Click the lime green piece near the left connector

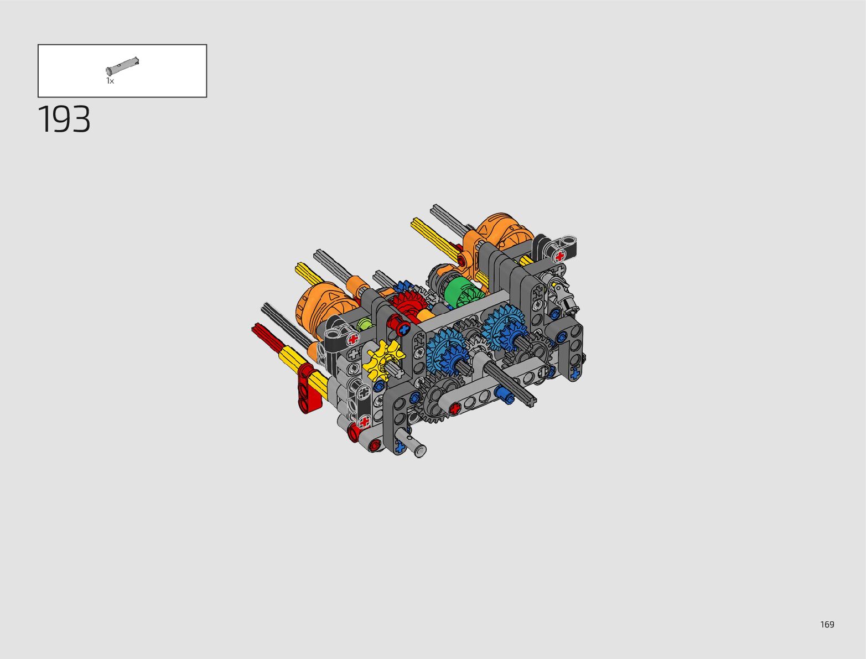click(364, 324)
